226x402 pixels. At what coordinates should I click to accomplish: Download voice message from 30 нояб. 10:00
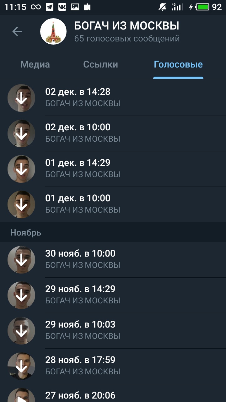click(x=21, y=260)
